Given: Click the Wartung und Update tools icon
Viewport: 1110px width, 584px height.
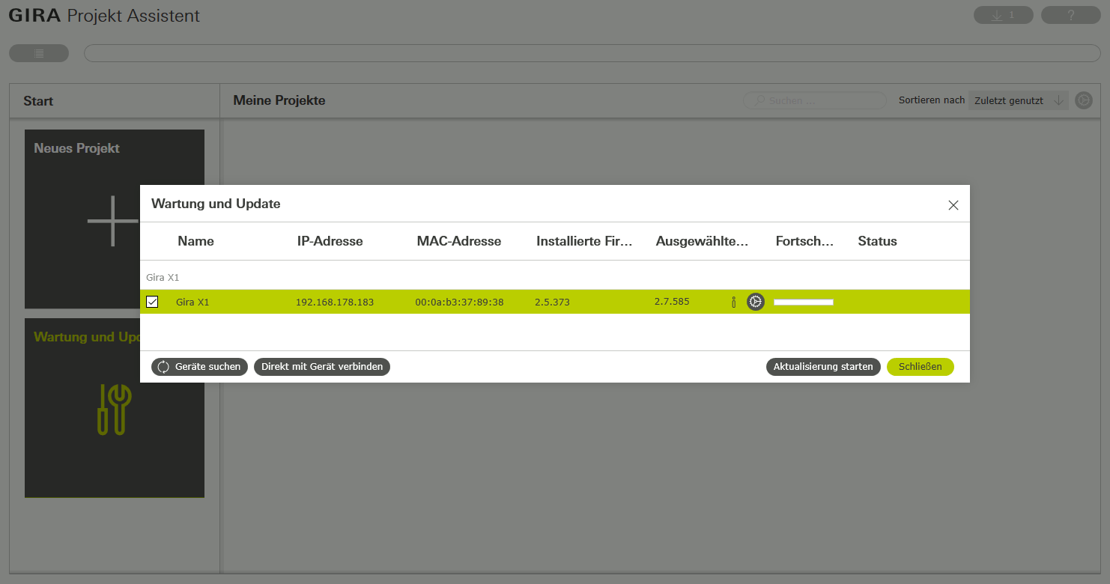Looking at the screenshot, I should click(x=114, y=409).
